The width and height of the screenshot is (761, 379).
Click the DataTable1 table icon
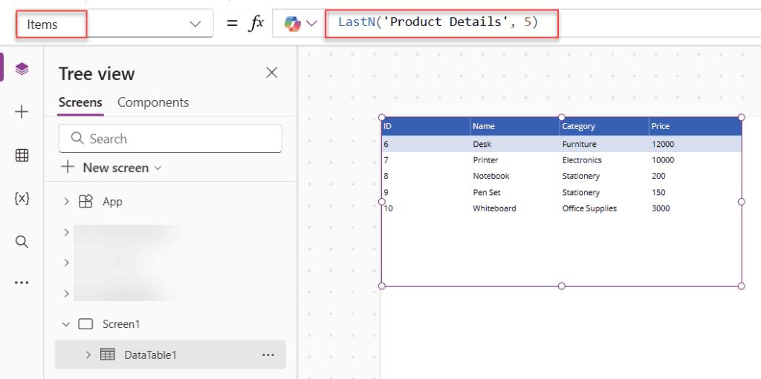pyautogui.click(x=107, y=355)
